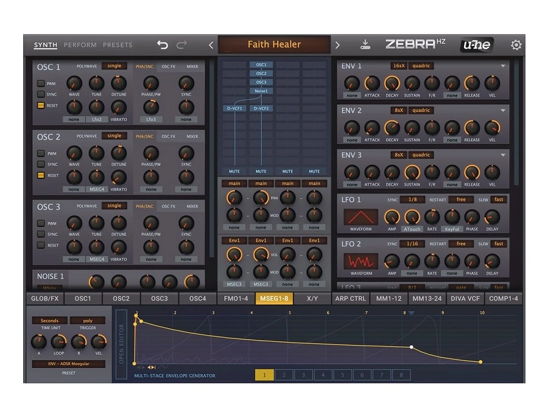Switch to the ARP CTRL tab
Viewport: 548px width, 418px height.
pos(351,299)
